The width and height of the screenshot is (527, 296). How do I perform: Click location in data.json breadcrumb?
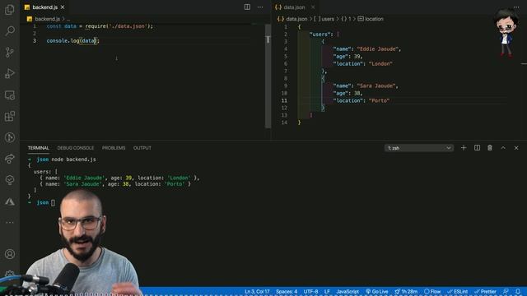tap(374, 19)
